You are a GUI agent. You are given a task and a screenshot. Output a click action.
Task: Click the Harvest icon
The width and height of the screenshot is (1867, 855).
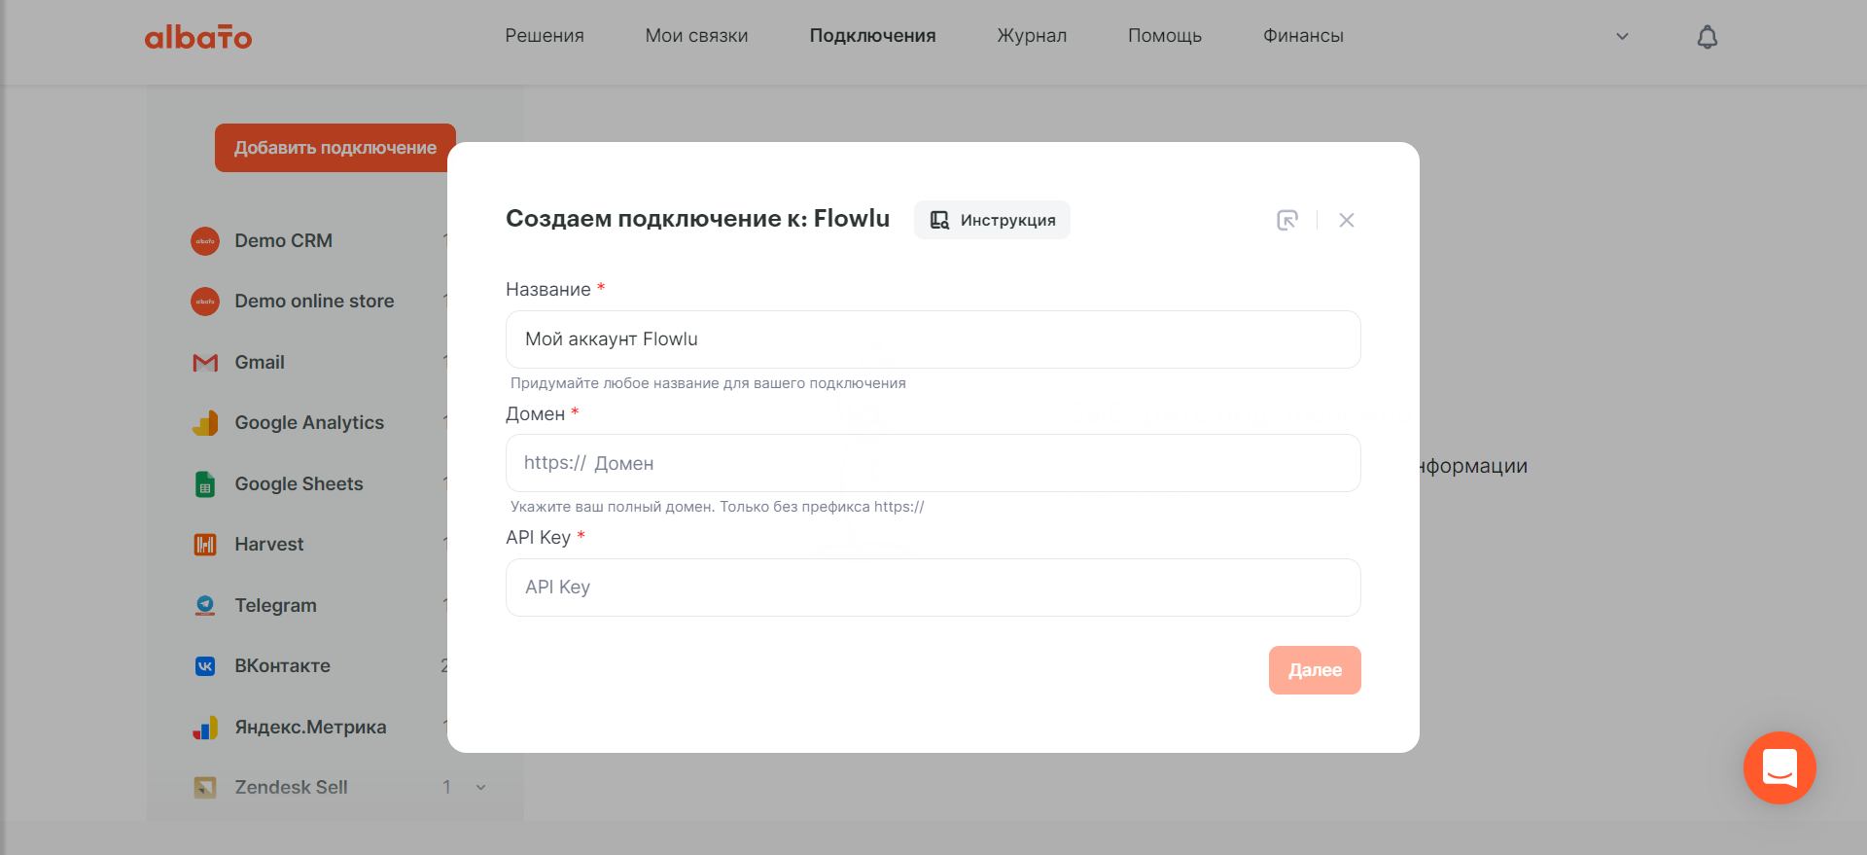[x=205, y=545]
